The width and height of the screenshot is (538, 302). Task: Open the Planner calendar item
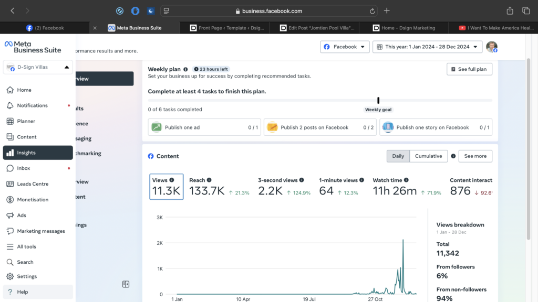(38, 121)
